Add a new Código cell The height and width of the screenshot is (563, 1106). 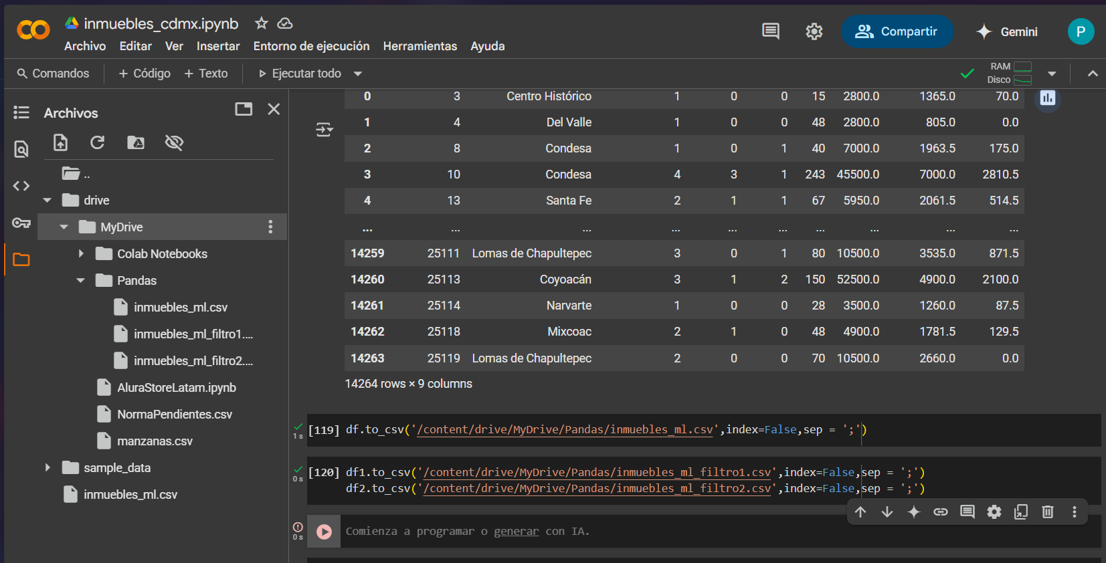[x=145, y=74]
